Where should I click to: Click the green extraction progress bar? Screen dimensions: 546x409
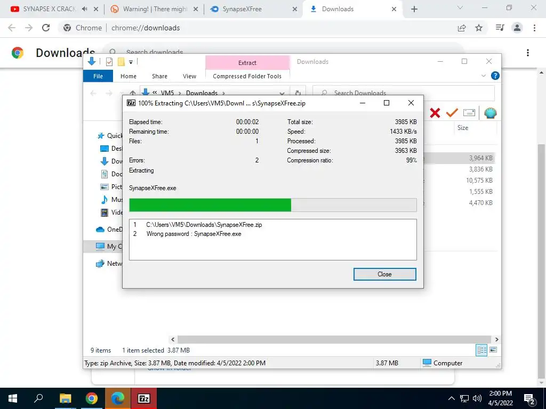272,205
